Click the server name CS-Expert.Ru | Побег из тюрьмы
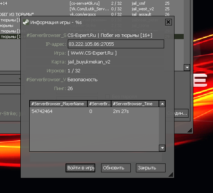This screenshot has width=213, height=193. [110, 35]
